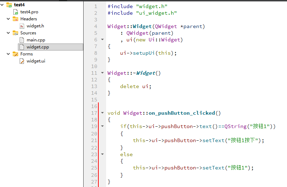Screen dimensions: 287x187
Task: Click line number 13 in the gutter
Action: click(x=94, y=86)
